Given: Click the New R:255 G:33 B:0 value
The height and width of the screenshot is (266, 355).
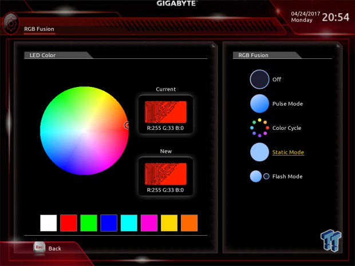Looking at the screenshot, I should point(165,190).
